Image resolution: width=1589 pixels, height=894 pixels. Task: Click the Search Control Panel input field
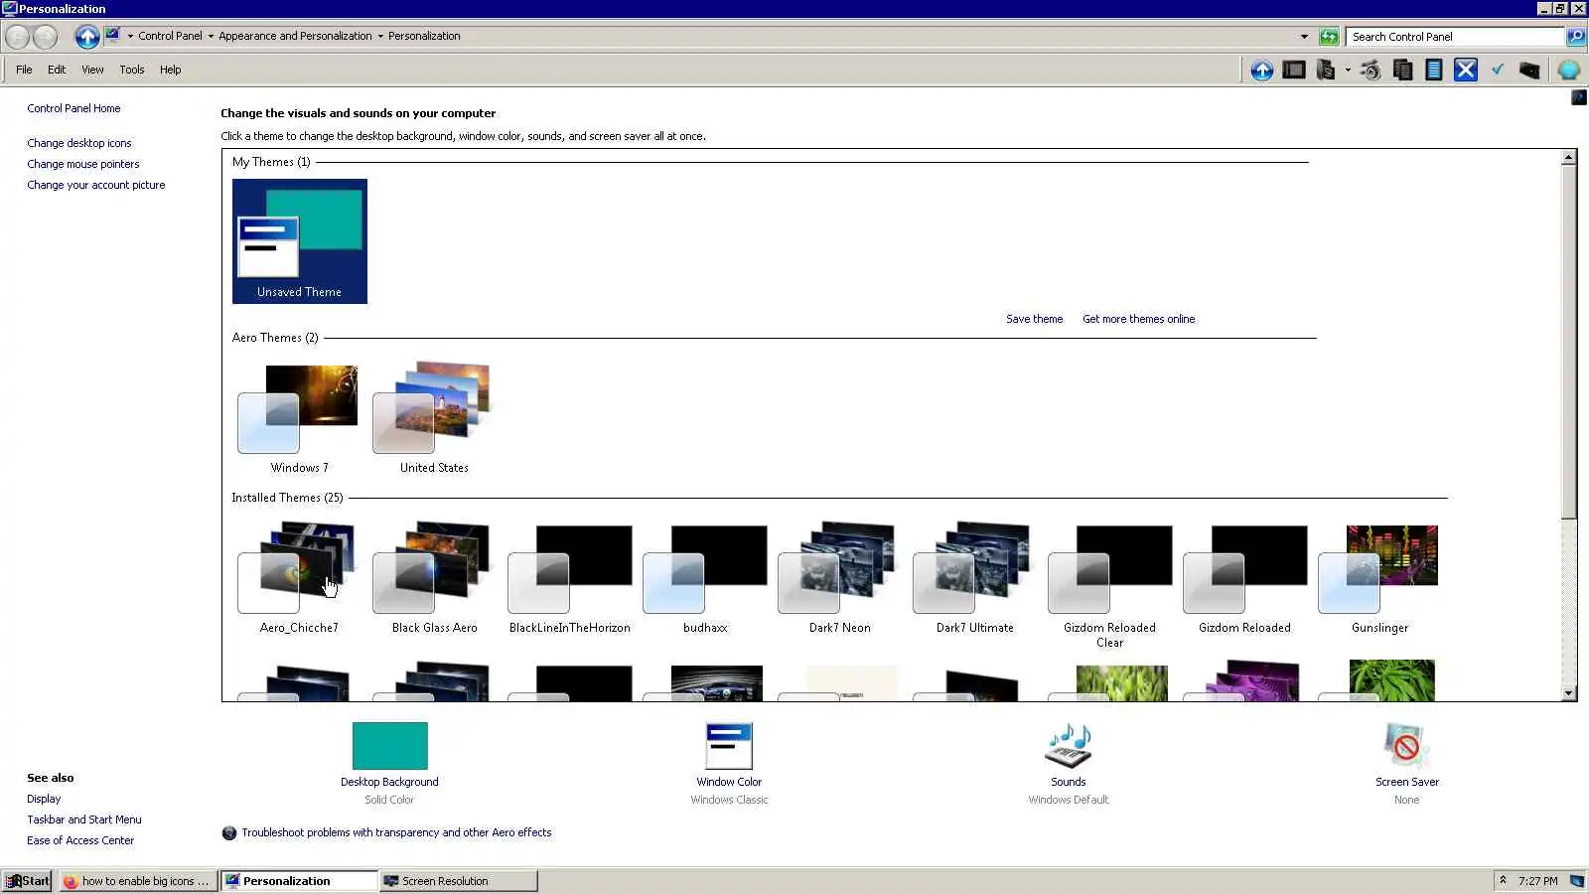tap(1456, 37)
